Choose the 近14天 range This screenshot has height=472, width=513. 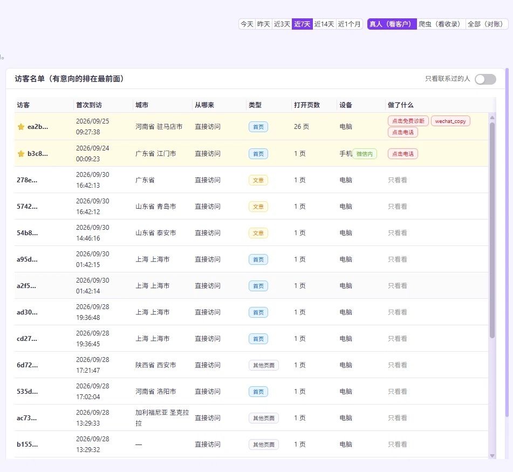coord(324,24)
